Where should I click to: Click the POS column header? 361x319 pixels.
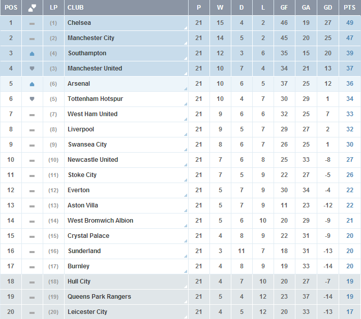[x=11, y=8]
